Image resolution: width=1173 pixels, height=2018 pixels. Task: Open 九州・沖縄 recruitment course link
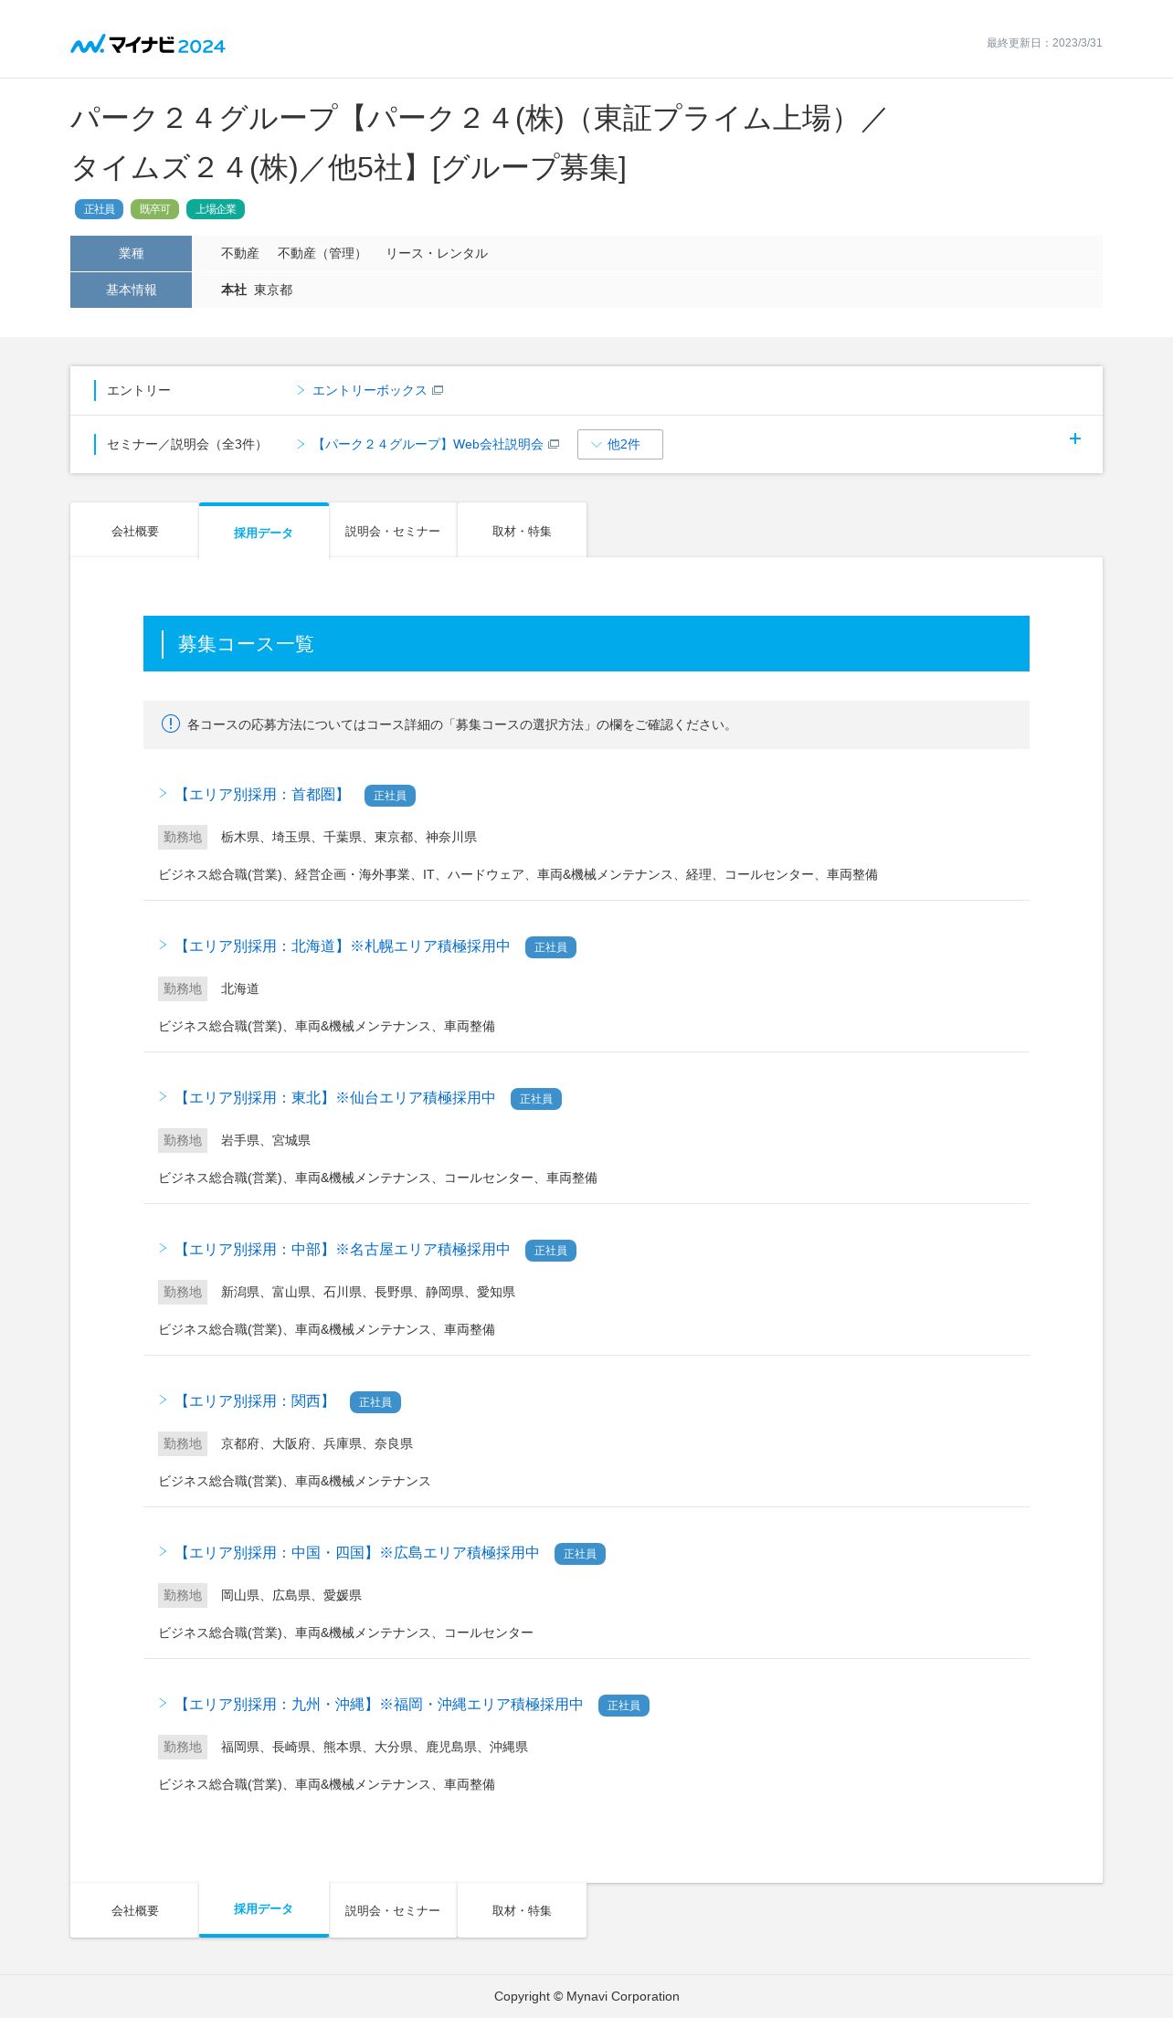point(378,1705)
